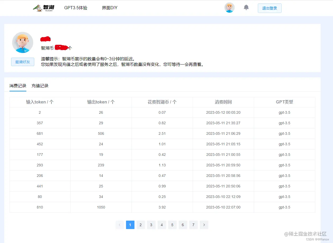Image resolution: width=333 pixels, height=243 pixels.
Task: Select the 消费记录 tab
Action: [x=18, y=86]
